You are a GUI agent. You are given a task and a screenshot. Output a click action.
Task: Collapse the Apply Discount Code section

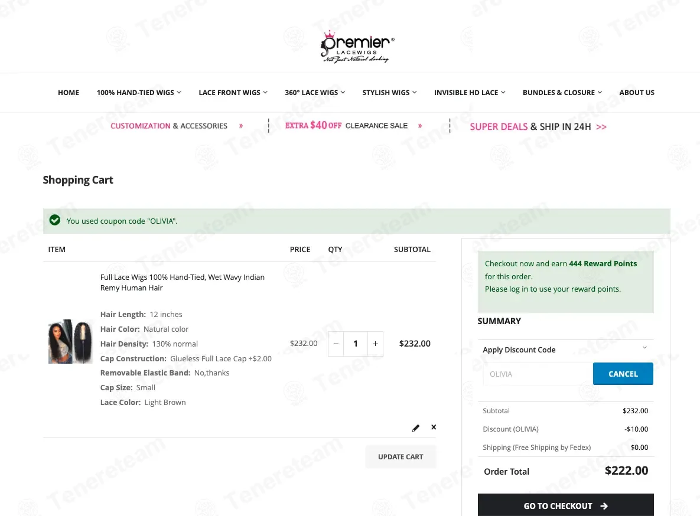644,347
